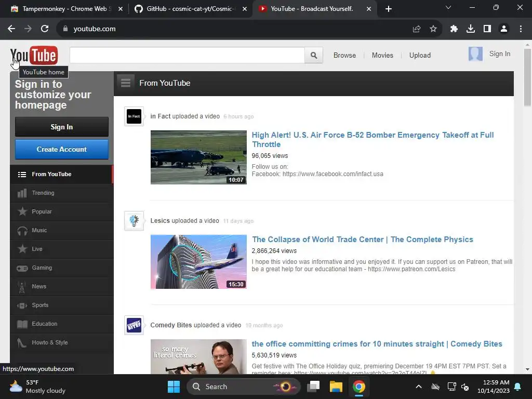Click the Music headphones icon
The width and height of the screenshot is (532, 399).
pos(22,231)
